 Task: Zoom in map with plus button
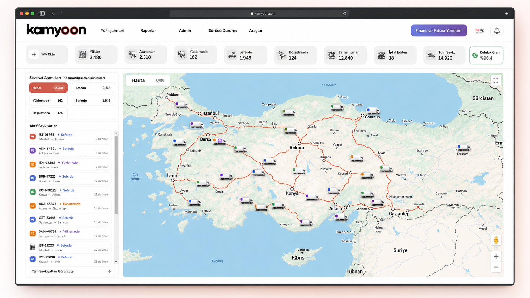tap(496, 257)
